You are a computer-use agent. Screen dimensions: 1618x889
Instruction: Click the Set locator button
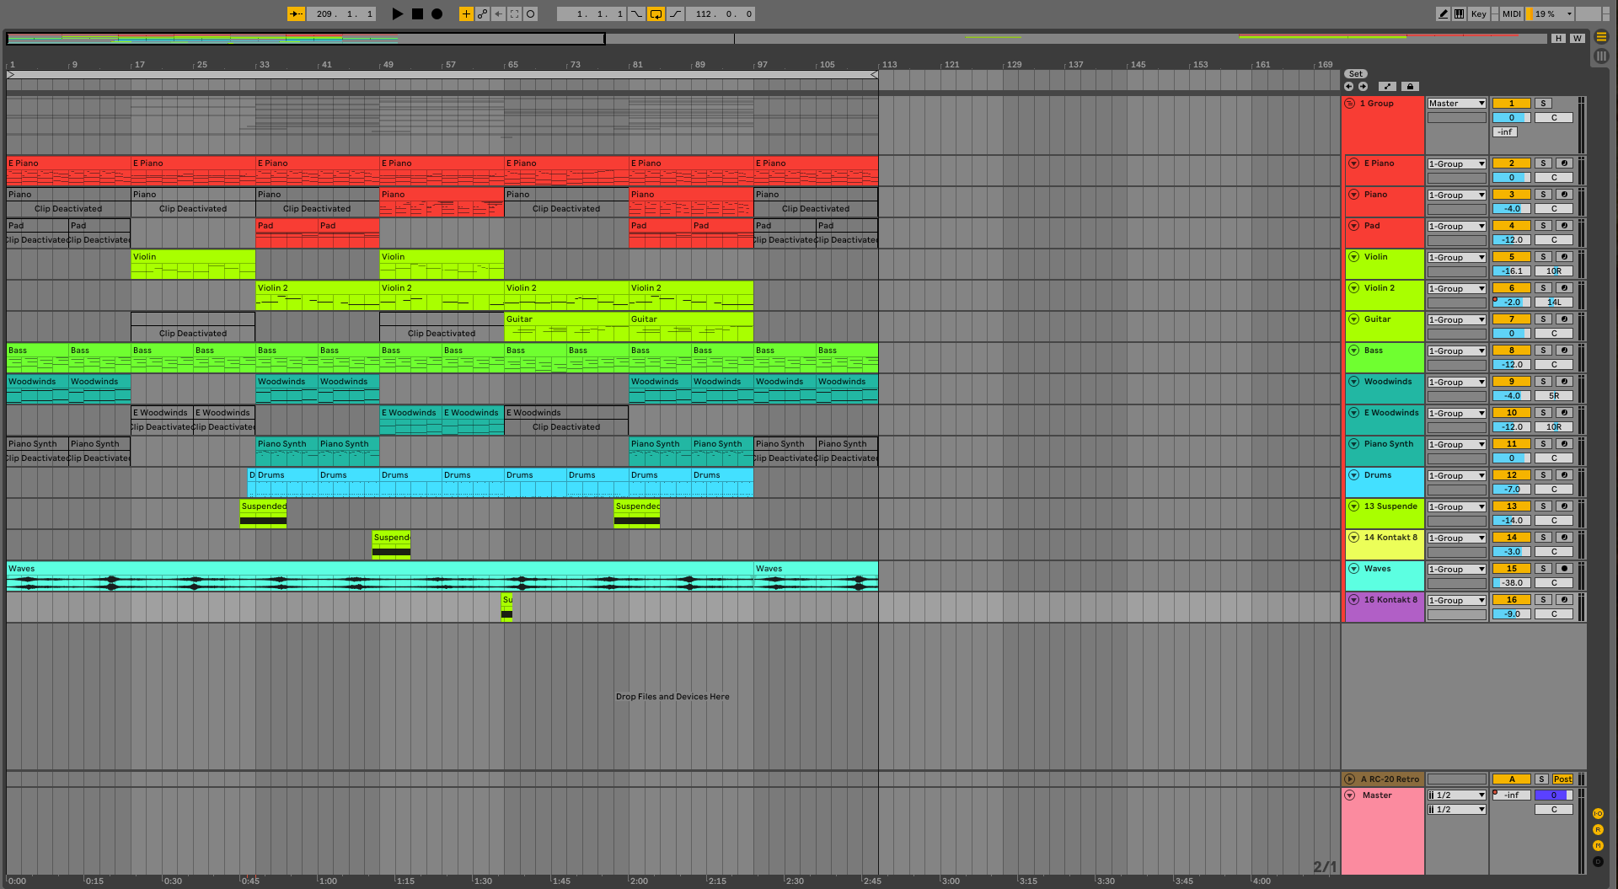tap(1355, 74)
